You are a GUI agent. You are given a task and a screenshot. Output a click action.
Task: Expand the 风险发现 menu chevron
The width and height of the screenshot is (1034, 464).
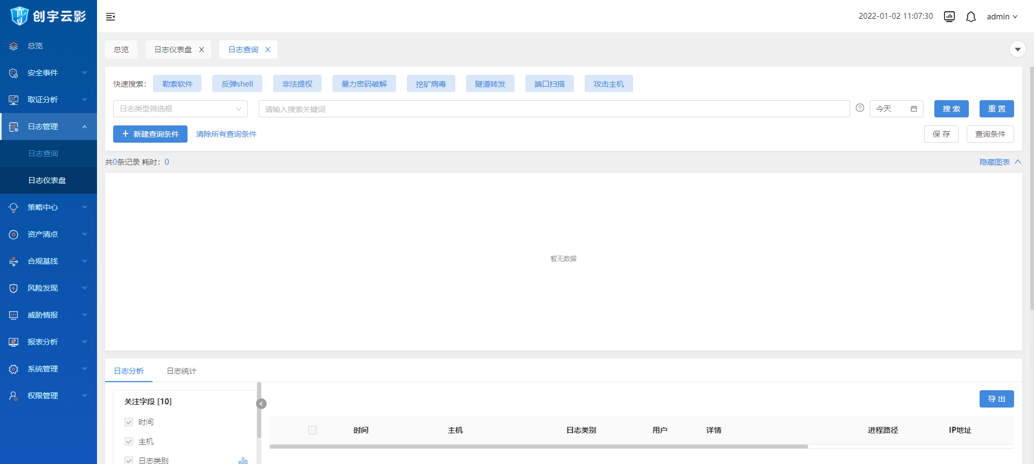[x=85, y=288]
